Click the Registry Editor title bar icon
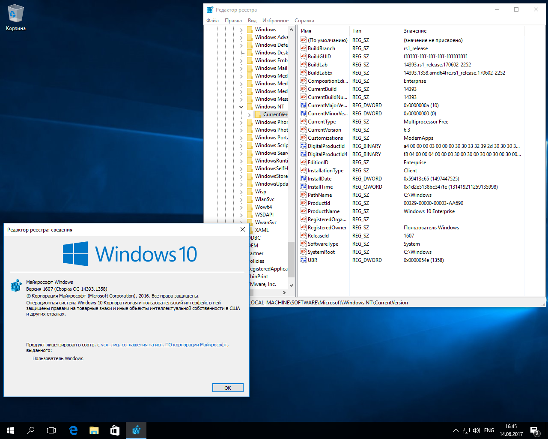This screenshot has height=439, width=548. point(210,9)
